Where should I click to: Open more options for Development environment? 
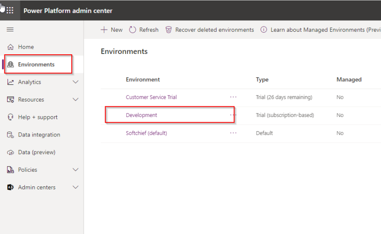click(233, 115)
